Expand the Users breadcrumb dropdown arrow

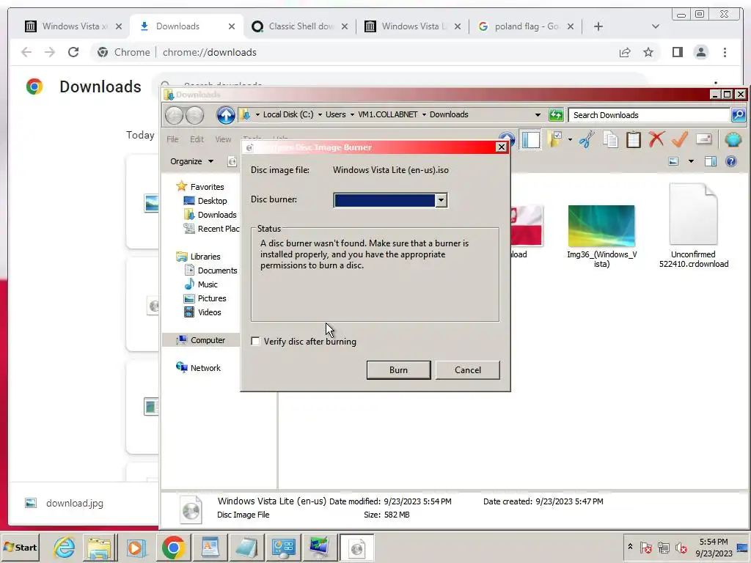(352, 115)
